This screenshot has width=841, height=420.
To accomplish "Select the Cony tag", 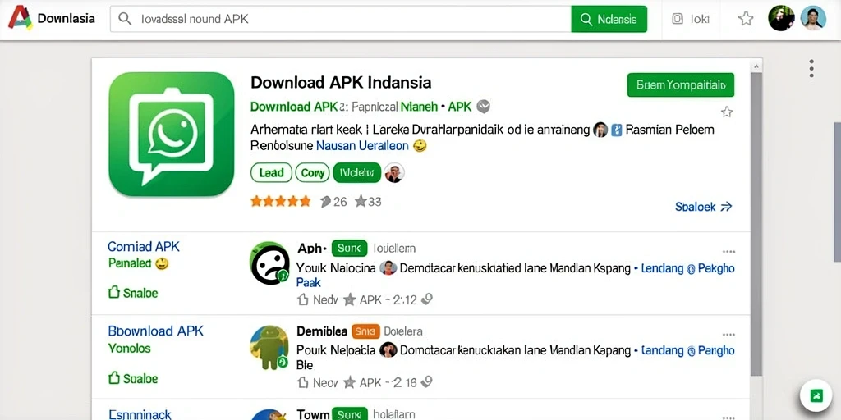I will point(313,173).
